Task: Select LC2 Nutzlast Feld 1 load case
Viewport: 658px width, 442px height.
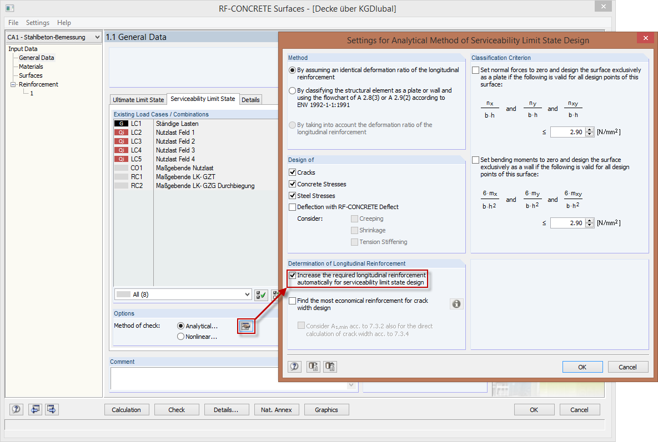Action: 195,133
